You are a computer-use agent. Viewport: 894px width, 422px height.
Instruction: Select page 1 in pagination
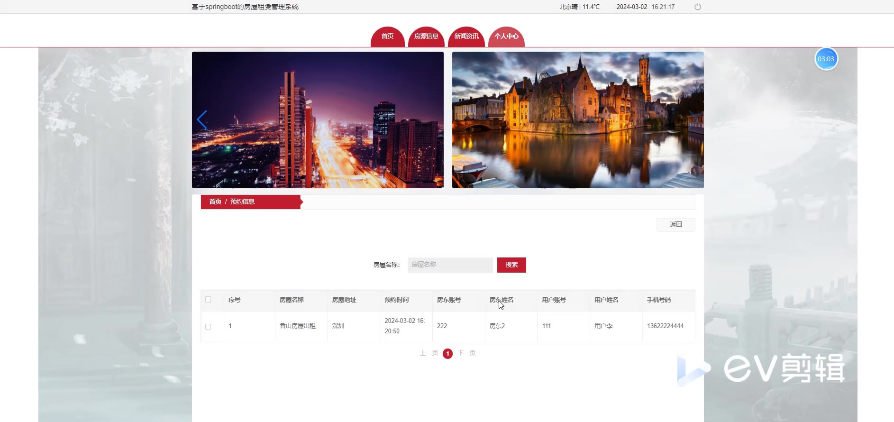pyautogui.click(x=447, y=354)
